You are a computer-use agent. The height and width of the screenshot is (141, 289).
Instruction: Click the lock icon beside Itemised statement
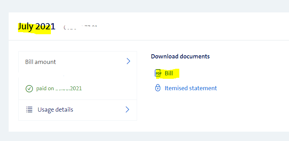158,88
